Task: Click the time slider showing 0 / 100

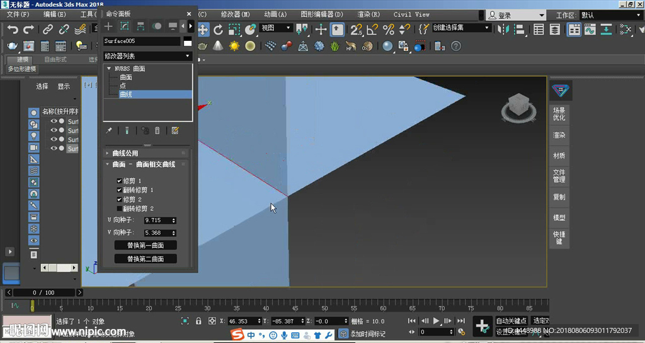Action: [x=44, y=293]
